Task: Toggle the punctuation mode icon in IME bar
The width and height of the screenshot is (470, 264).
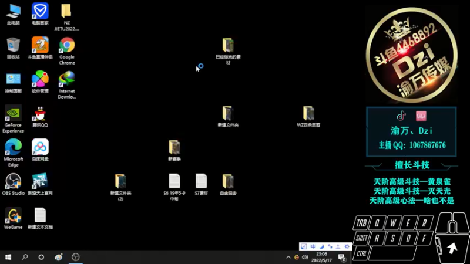Action: 330,246
